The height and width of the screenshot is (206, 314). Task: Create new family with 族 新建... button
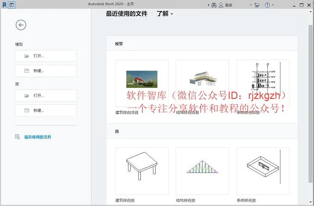click(x=46, y=110)
